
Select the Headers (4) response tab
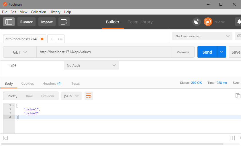pyautogui.click(x=52, y=84)
